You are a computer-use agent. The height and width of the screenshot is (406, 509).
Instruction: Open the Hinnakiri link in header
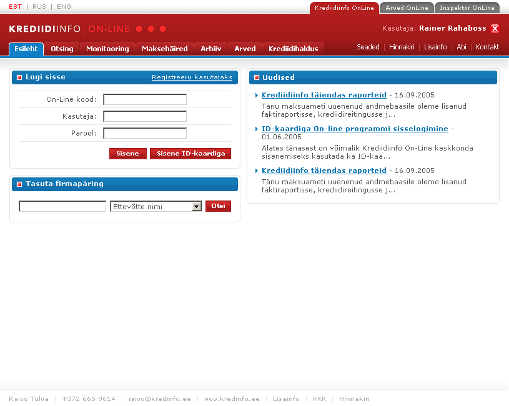coord(402,47)
